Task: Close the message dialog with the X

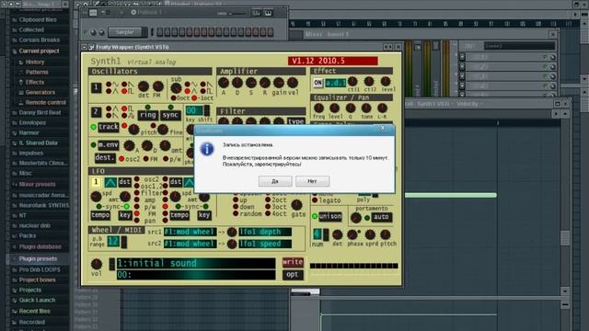Action: pyautogui.click(x=383, y=129)
